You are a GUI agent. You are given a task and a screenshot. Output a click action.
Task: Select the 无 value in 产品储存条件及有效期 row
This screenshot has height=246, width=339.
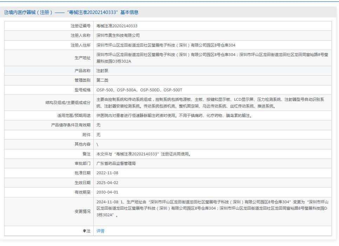(x=98, y=125)
